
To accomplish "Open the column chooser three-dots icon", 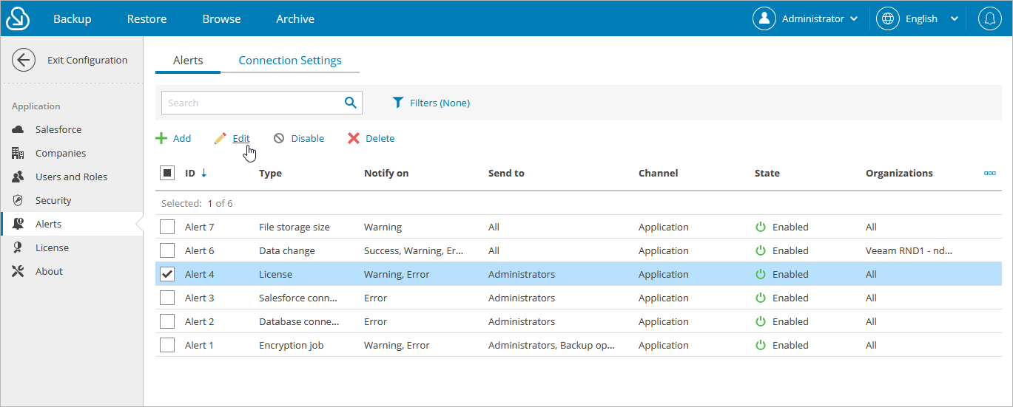I will pos(990,173).
